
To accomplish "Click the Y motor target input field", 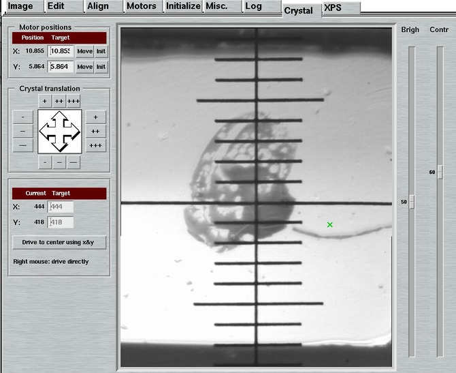I will 61,67.
